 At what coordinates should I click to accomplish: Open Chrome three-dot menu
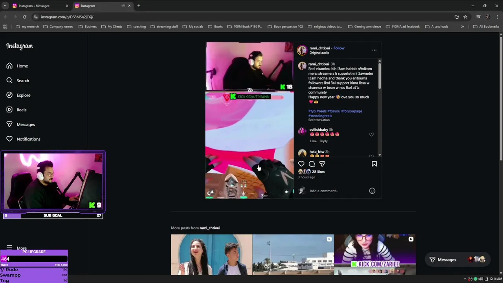tap(497, 17)
